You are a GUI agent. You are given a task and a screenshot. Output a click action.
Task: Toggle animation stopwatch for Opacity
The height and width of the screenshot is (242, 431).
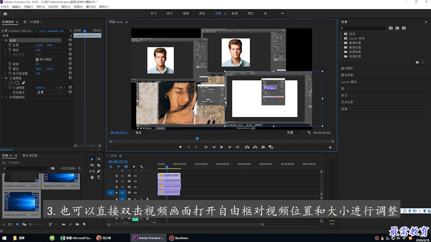click(x=10, y=87)
